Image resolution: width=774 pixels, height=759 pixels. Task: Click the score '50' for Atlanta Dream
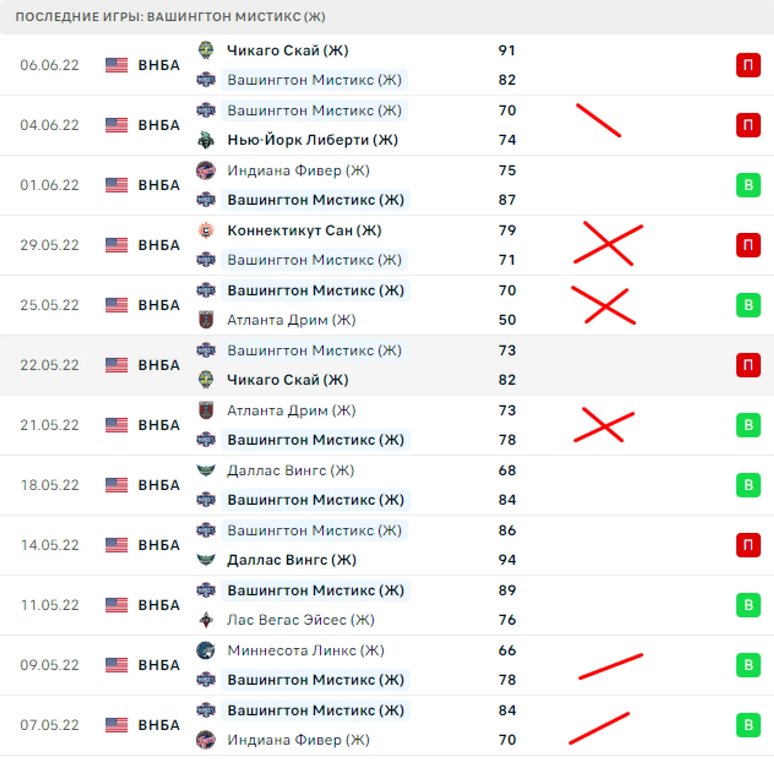(x=507, y=320)
